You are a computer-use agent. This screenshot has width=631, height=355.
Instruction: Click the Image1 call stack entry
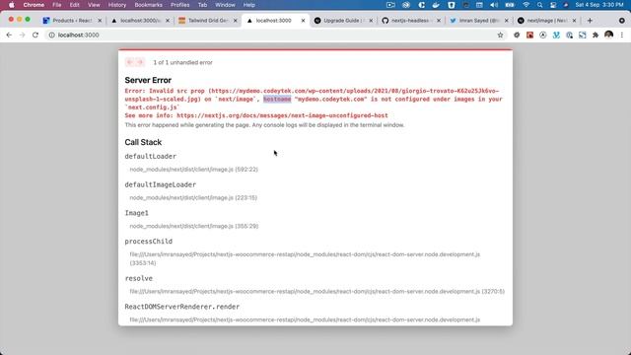tap(136, 213)
